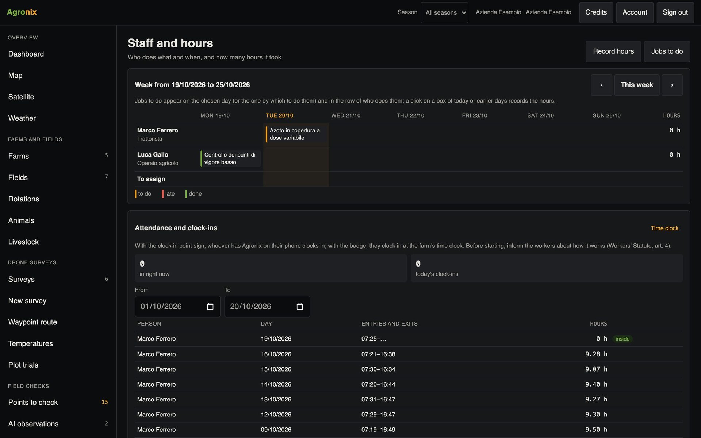Open Weather in the sidebar
701x438 pixels.
pos(58,118)
